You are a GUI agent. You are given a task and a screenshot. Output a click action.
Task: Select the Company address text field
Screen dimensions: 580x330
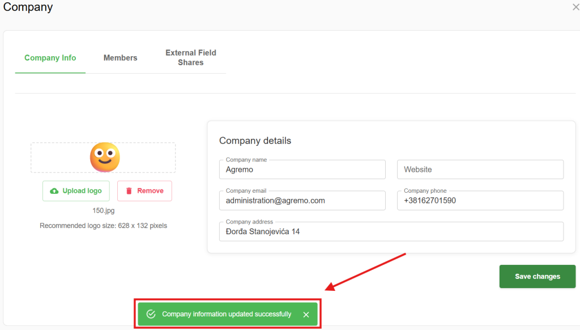[x=391, y=231]
